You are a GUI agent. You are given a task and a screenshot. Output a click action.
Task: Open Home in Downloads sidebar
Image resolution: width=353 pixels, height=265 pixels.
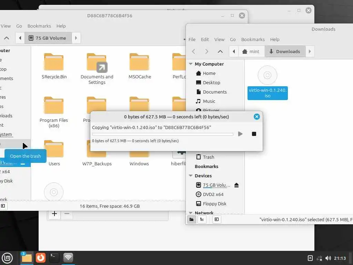point(209,73)
